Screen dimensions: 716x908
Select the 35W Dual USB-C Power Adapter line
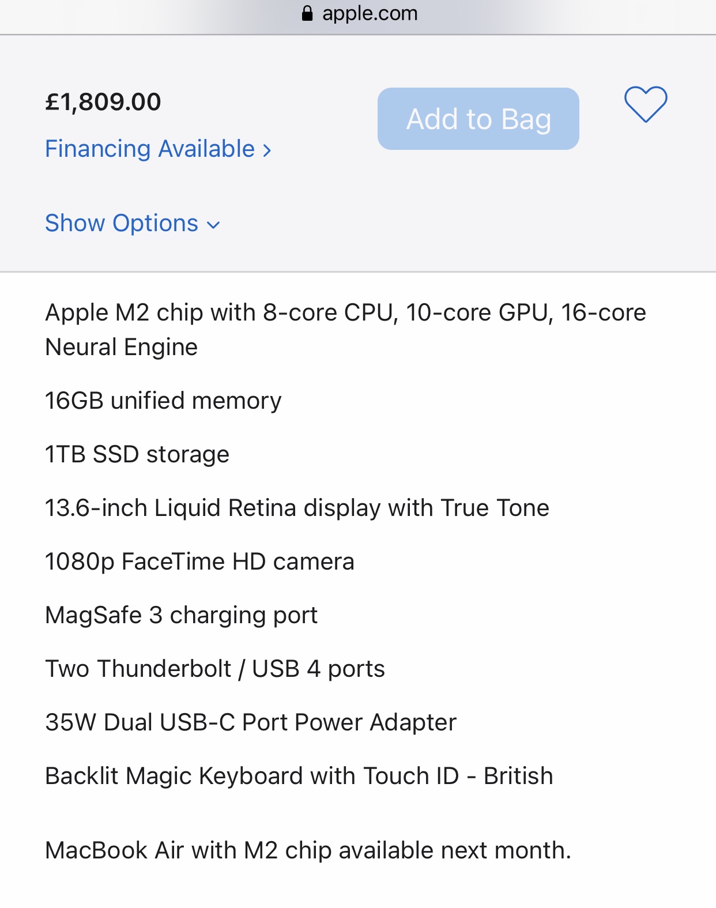[x=251, y=722]
